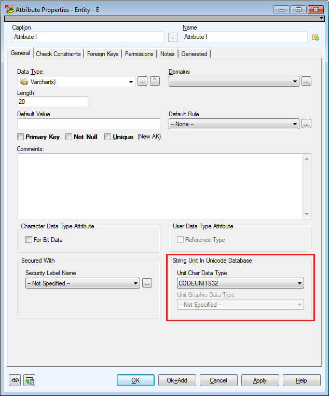Open Help for attribute properties
This screenshot has width=329, height=396.
click(301, 380)
